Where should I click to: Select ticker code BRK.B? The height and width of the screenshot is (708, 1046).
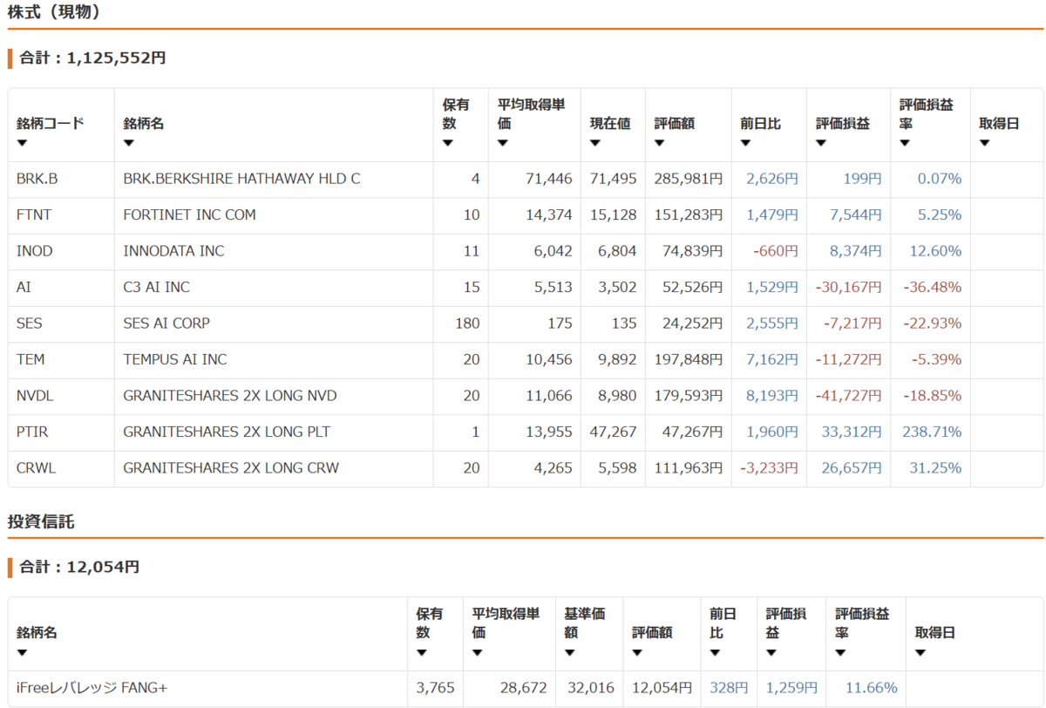coord(37,179)
